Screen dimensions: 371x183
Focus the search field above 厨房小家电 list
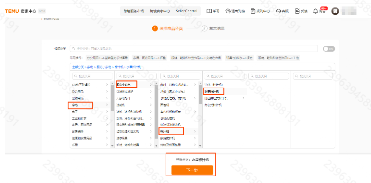[136, 76]
